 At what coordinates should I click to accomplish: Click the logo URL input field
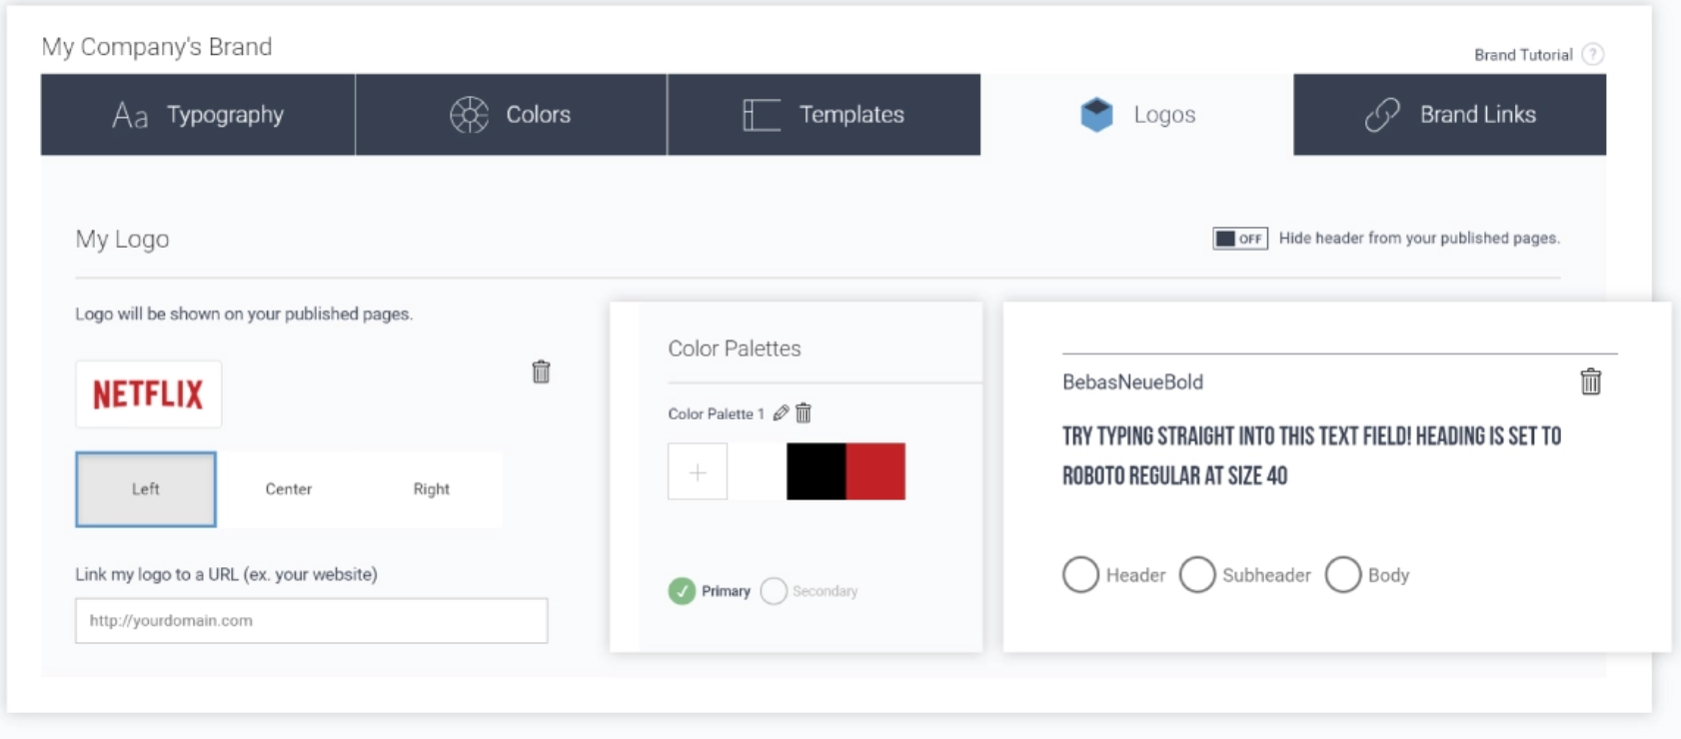pyautogui.click(x=311, y=621)
